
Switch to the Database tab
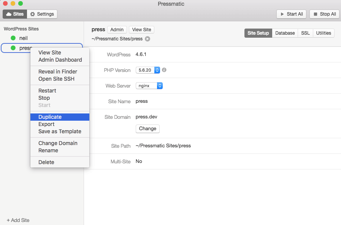(285, 33)
